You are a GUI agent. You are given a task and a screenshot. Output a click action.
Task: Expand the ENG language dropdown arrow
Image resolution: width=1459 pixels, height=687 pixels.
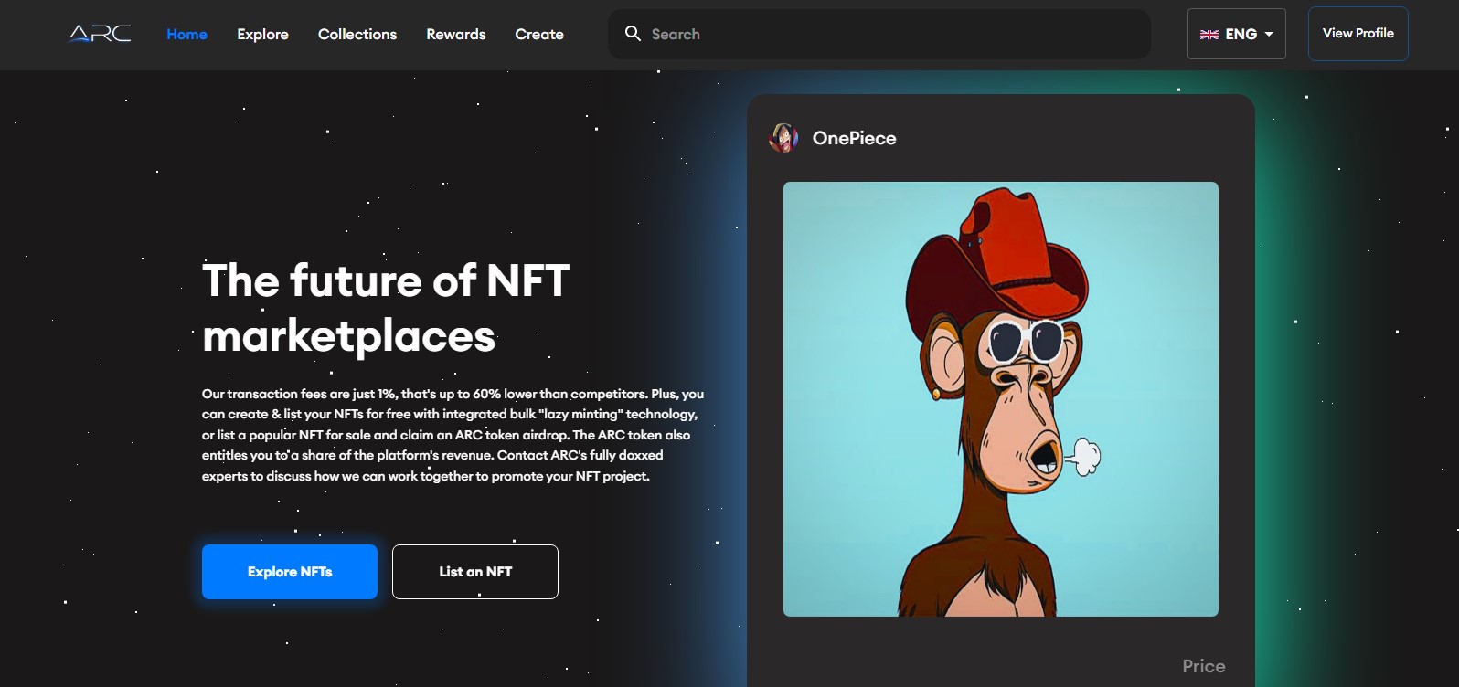tap(1269, 35)
